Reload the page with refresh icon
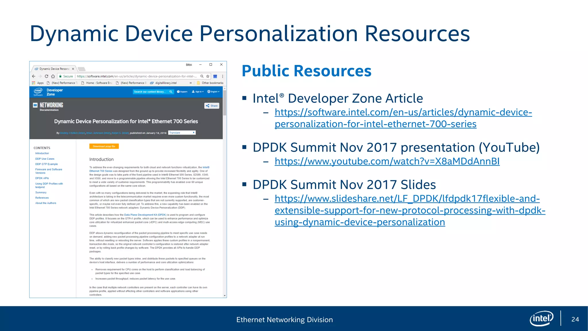Screen dimensions: 588x331 46,76
